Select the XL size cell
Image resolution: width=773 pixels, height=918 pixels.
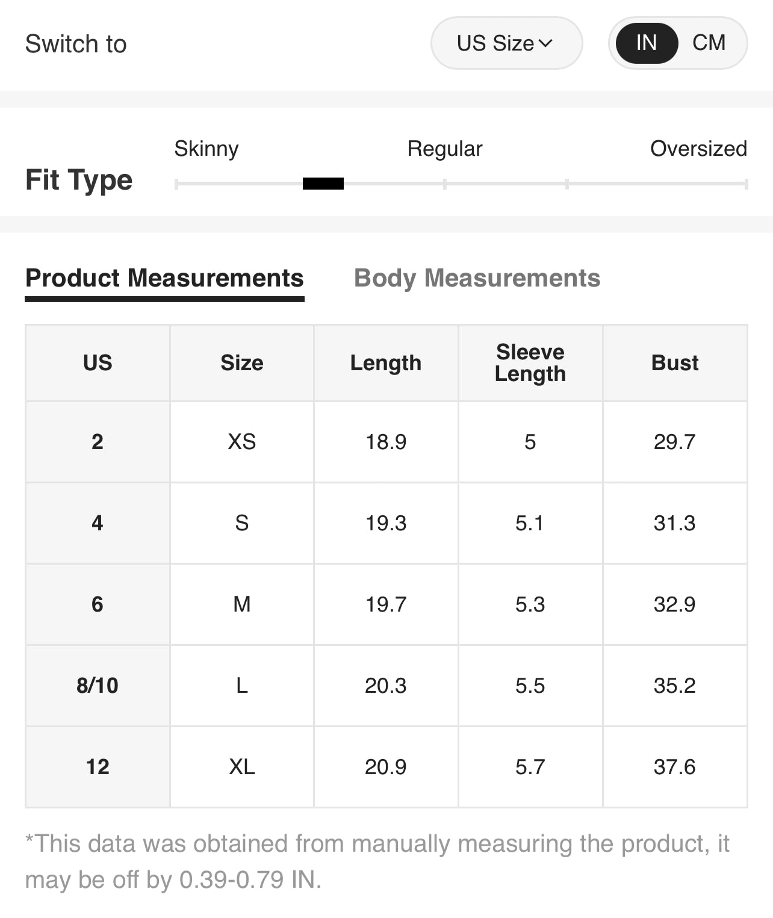[x=242, y=767]
